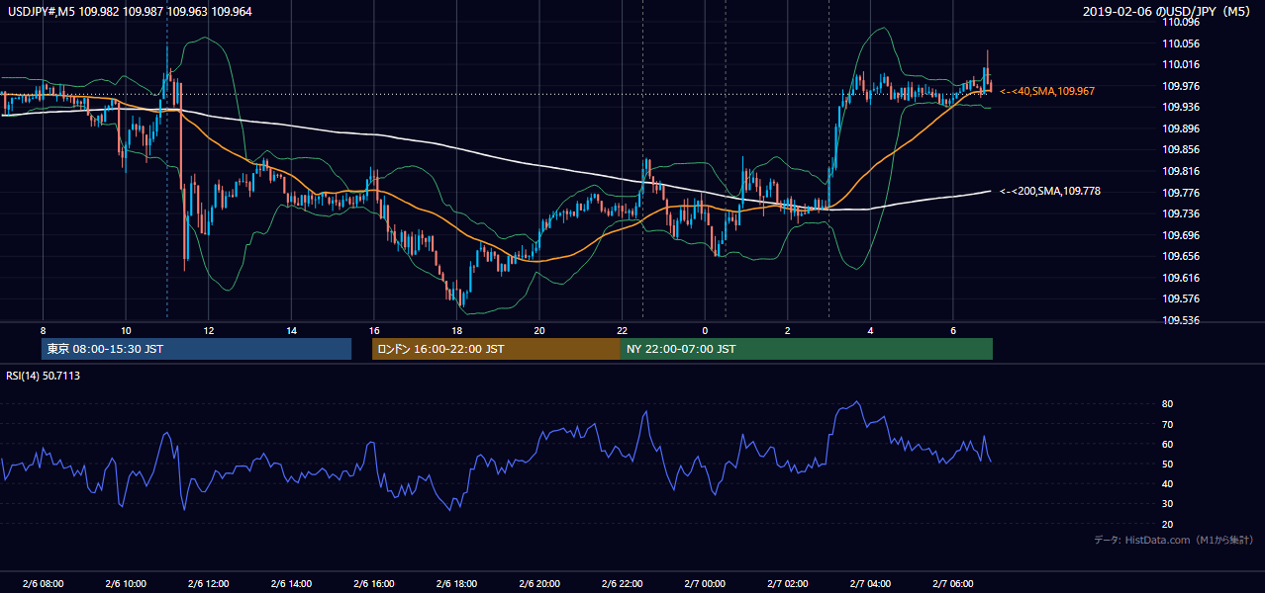This screenshot has width=1265, height=593.
Task: Click the '2019-02-06 のUSD/JPY (M5)' chart title
Action: tap(1167, 11)
